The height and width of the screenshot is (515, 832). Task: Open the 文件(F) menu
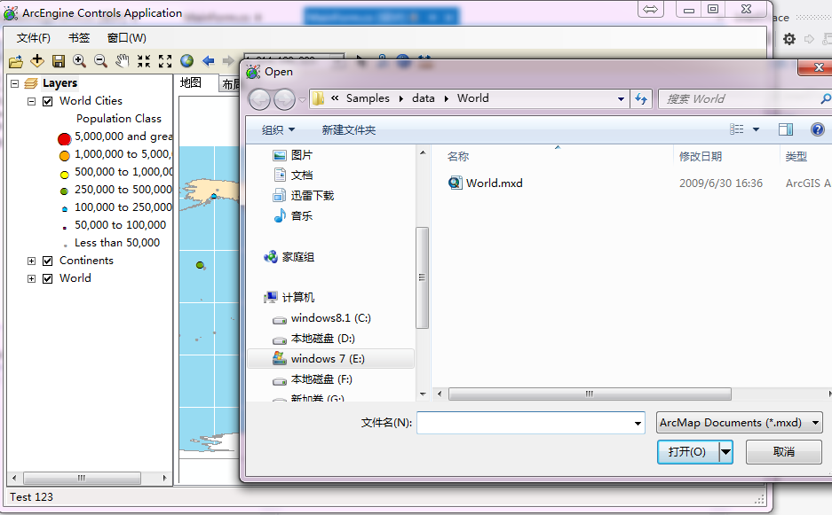(x=34, y=38)
